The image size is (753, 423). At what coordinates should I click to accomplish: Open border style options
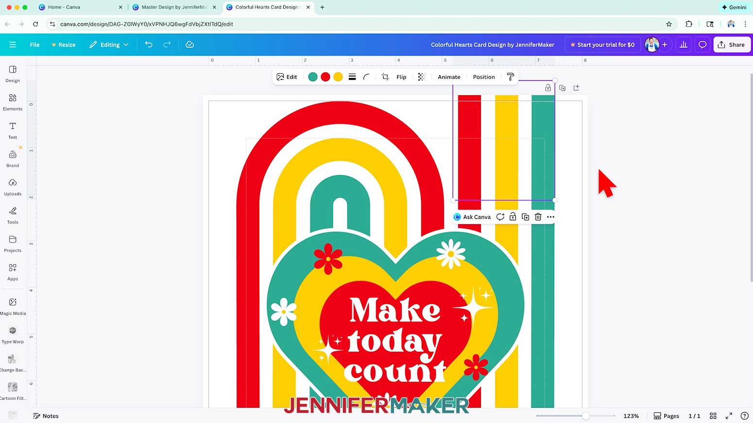coord(352,77)
